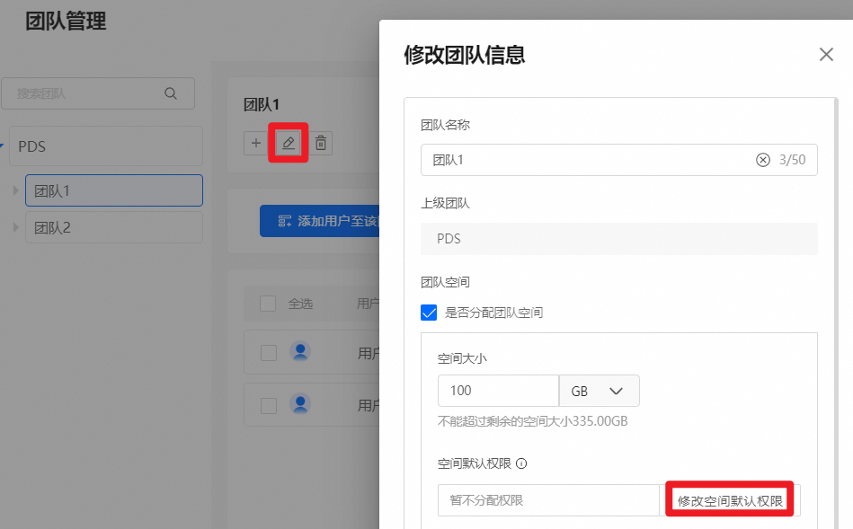The image size is (853, 529).
Task: Open the GB unit dropdown
Action: pos(599,391)
